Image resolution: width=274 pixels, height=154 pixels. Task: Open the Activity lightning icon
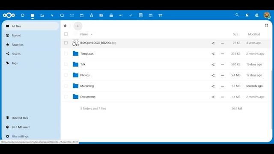pos(52,15)
